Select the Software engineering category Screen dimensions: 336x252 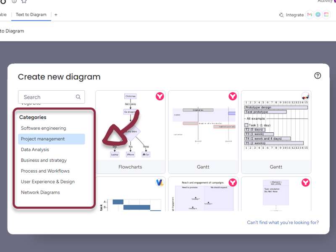(x=43, y=128)
